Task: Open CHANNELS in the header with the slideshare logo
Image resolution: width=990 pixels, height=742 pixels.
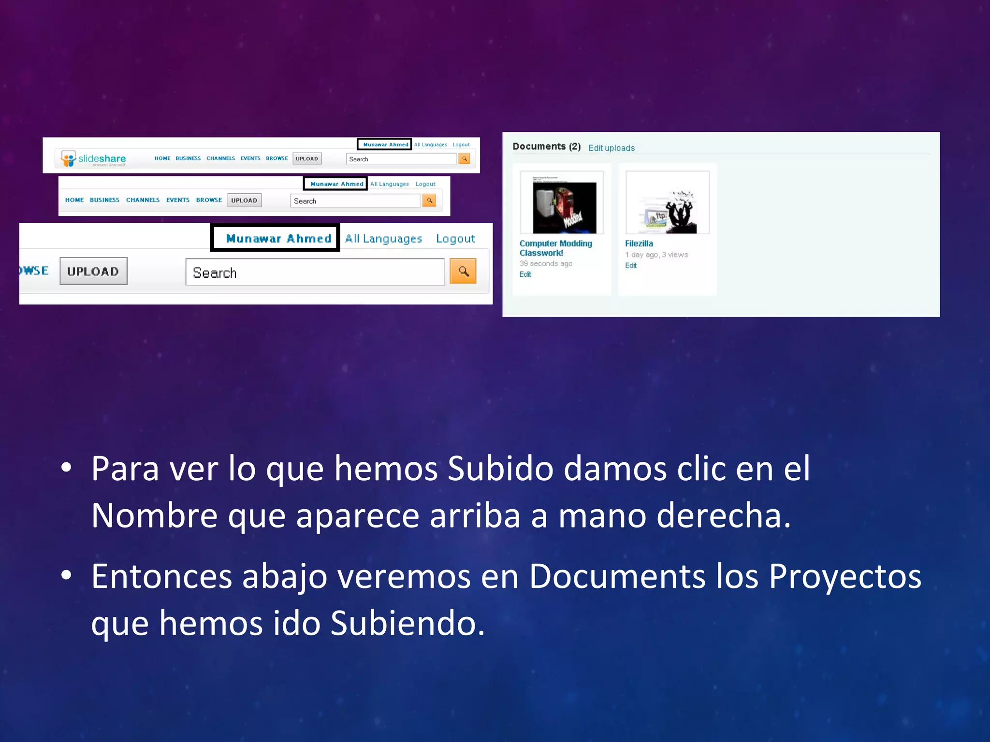Action: 220,158
